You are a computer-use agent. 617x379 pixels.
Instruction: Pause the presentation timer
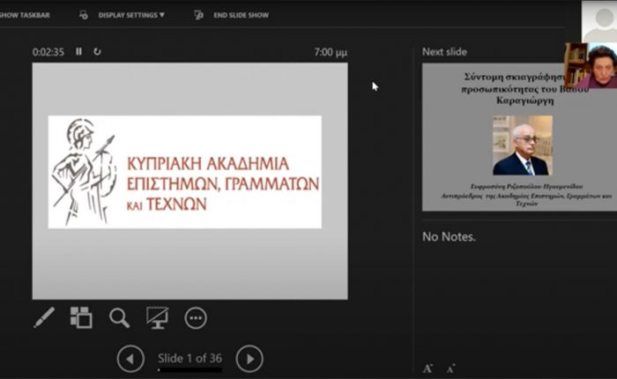pyautogui.click(x=78, y=51)
